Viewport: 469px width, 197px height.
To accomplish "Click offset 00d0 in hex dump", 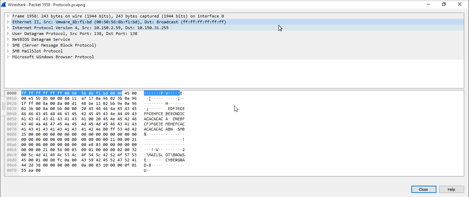I will [12, 160].
